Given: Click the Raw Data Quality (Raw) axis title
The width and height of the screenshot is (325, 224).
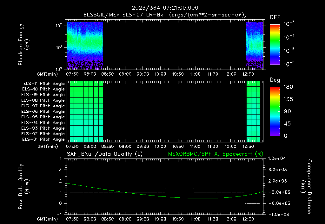Looking at the screenshot, I should click(x=23, y=187).
